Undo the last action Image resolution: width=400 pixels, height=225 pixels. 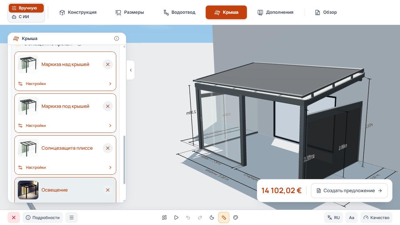(188, 217)
